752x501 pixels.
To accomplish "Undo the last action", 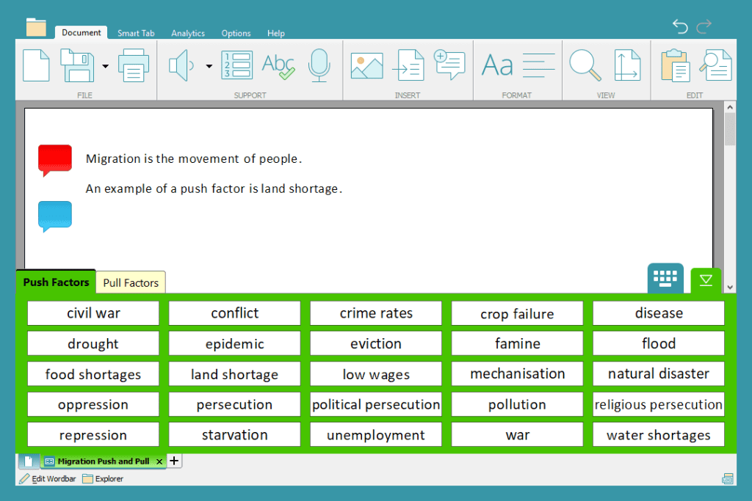I will 680,26.
